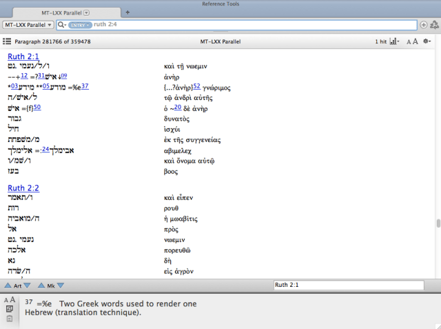Open the Ruth 2:1 verse link
The image size is (441, 329).
23,56
